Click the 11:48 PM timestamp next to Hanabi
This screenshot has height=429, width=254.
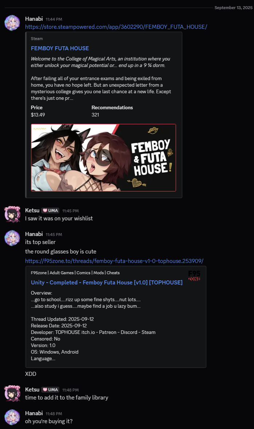click(x=54, y=414)
